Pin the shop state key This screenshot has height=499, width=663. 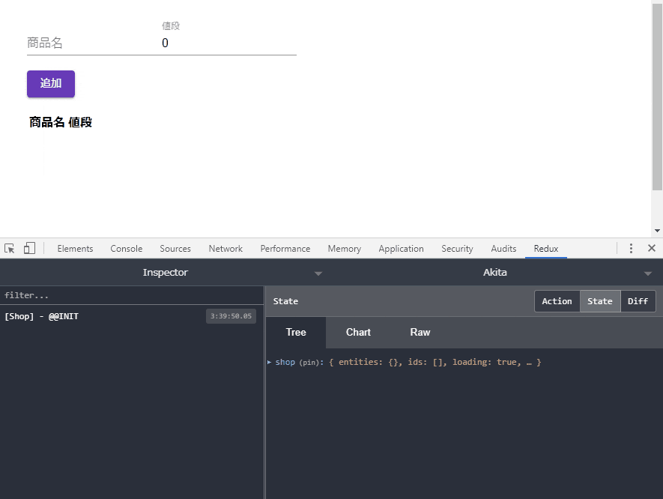pyautogui.click(x=309, y=363)
